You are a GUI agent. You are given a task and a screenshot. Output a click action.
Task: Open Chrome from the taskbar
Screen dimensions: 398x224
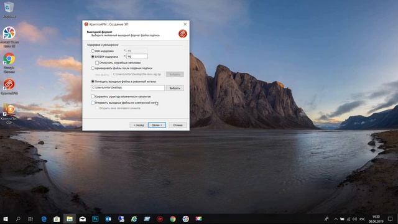[173, 219]
